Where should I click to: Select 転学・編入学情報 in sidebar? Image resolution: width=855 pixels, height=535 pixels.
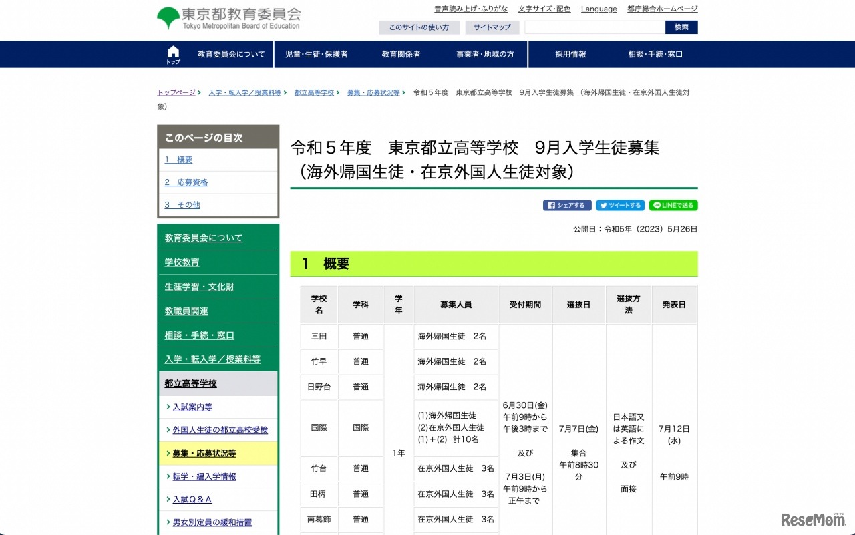(204, 476)
